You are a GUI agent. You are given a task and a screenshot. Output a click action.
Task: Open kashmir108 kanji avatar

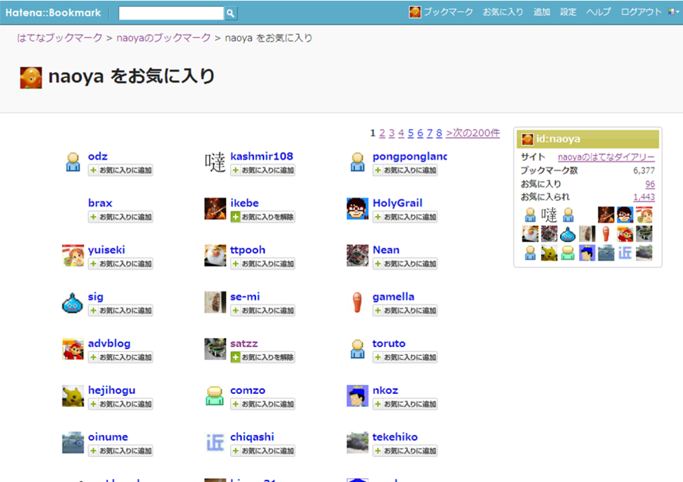pyautogui.click(x=214, y=162)
